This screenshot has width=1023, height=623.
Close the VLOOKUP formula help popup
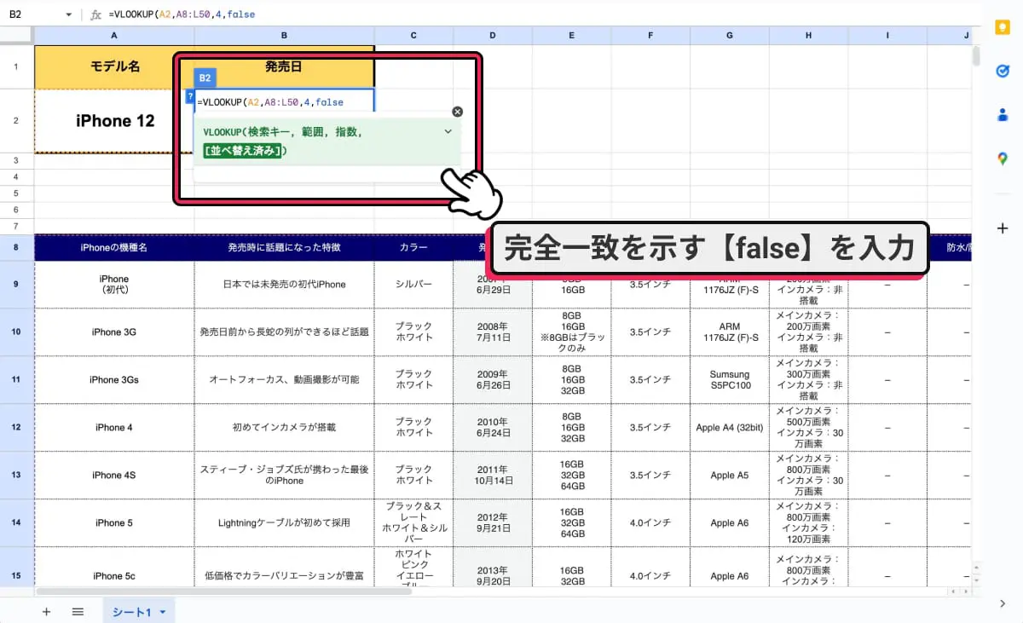click(458, 112)
